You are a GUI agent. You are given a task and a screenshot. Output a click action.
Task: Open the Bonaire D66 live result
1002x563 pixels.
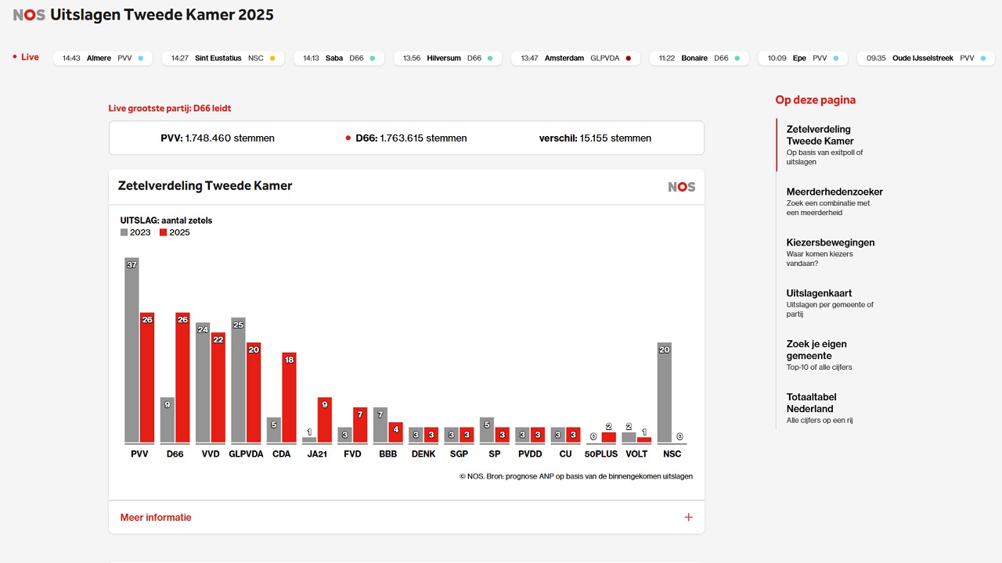698,58
